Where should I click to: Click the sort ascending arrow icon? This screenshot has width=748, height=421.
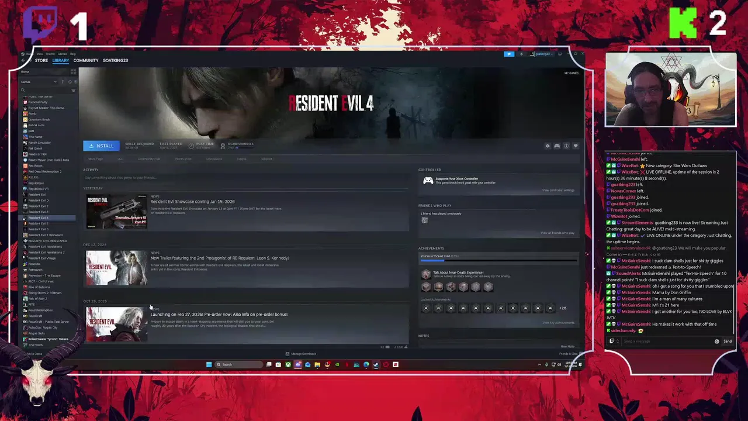63,82
